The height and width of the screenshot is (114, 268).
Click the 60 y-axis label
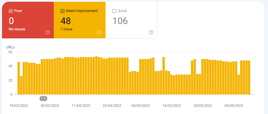[x=10, y=52]
